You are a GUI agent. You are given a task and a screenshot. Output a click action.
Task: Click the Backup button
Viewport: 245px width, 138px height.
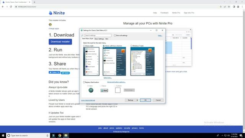(x=131, y=100)
